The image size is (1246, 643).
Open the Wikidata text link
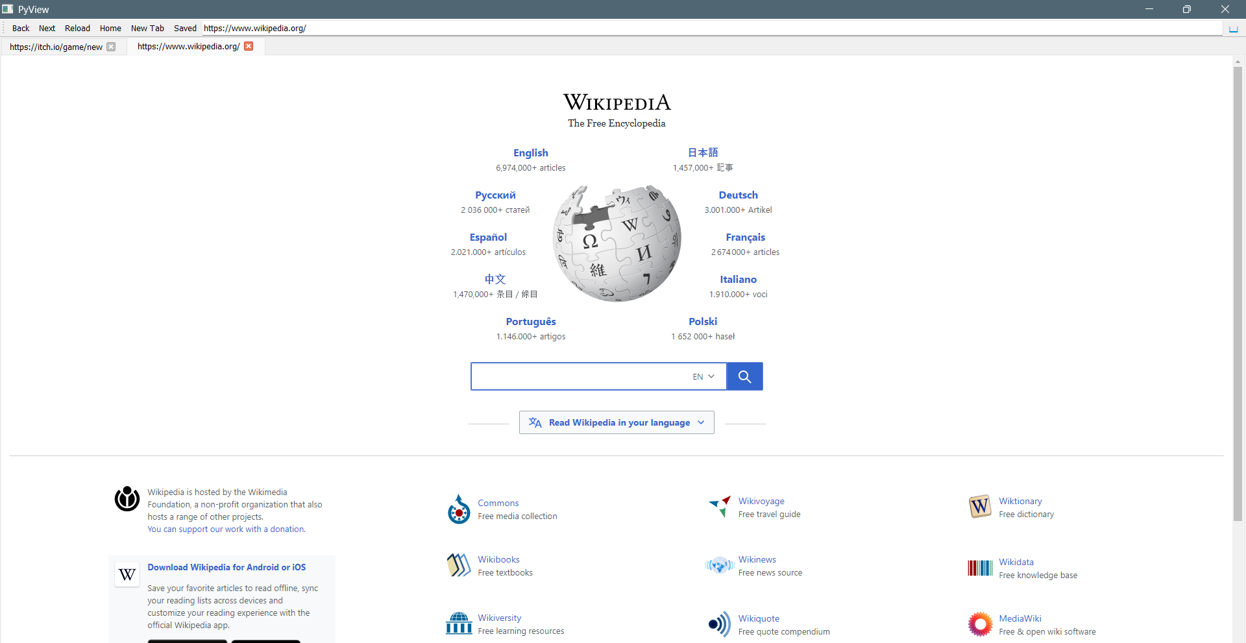click(1016, 562)
